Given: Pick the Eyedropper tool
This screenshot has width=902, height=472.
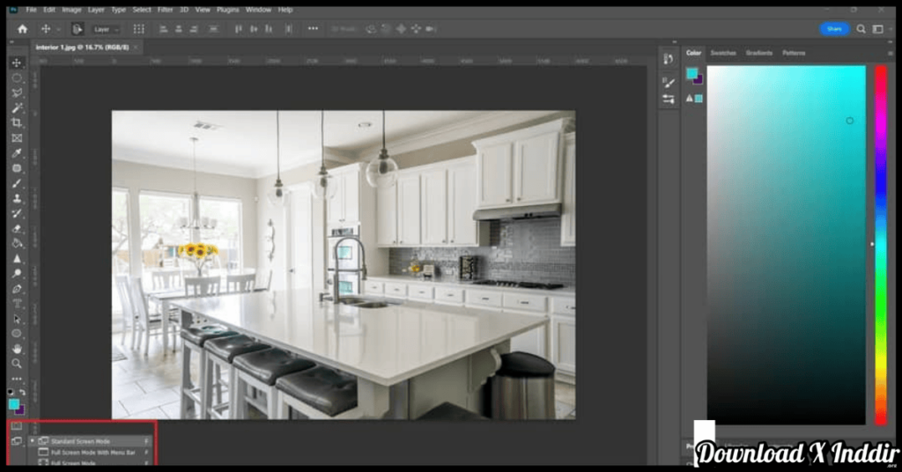Looking at the screenshot, I should pos(17,153).
